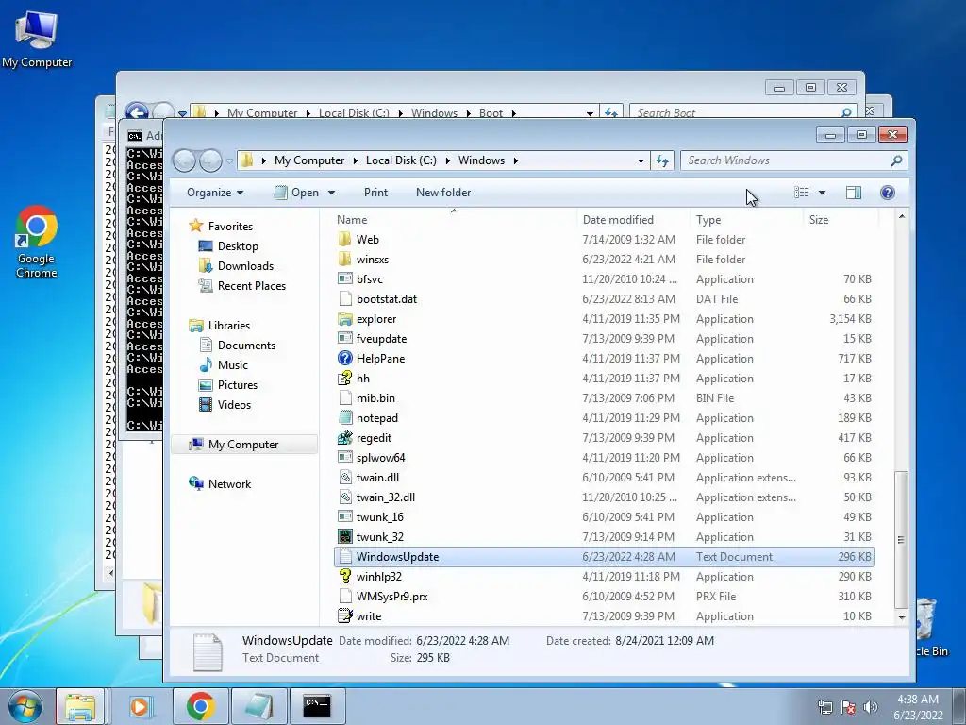The width and height of the screenshot is (966, 725).
Task: Click the system clock showing 4:38 AM
Action: [918, 700]
